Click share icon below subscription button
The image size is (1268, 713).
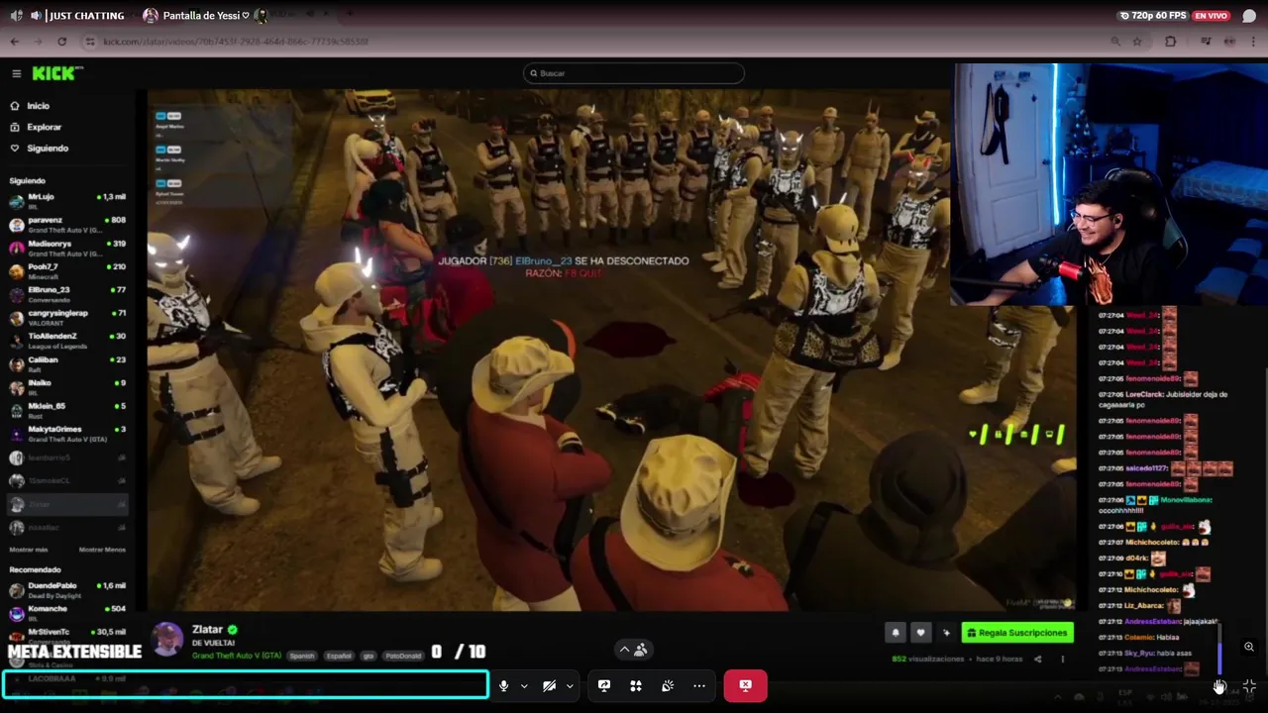click(x=1037, y=660)
